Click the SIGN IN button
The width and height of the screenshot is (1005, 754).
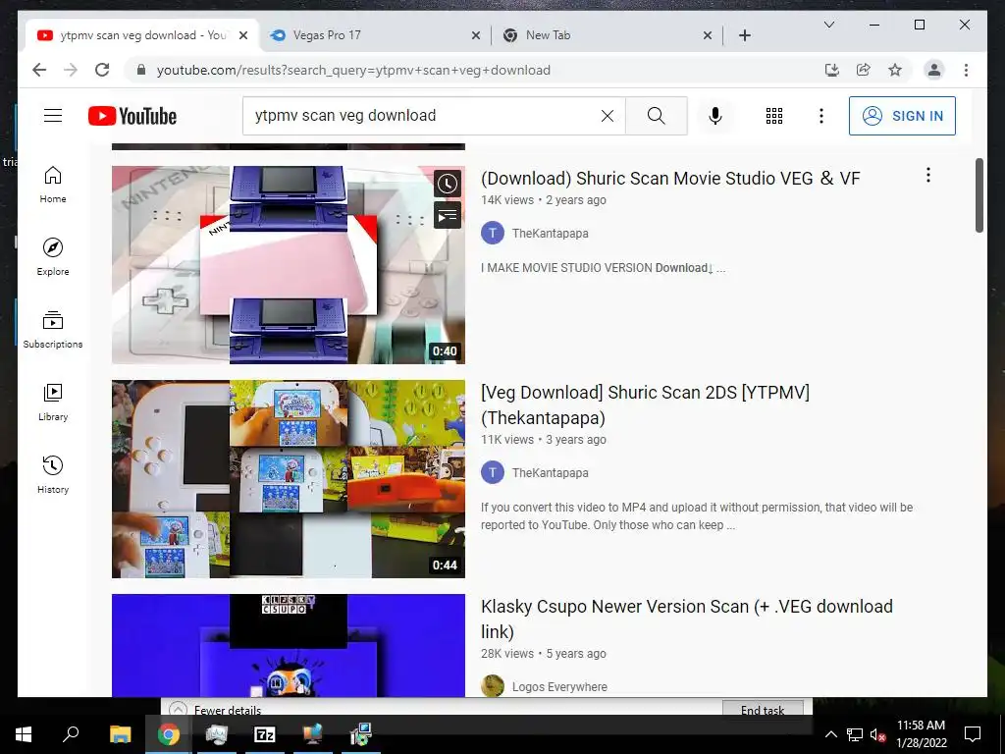coord(902,116)
